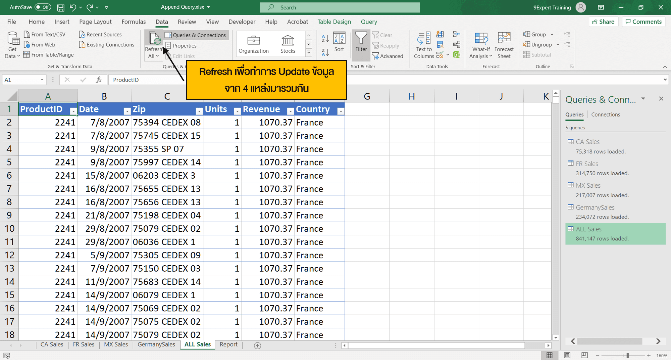Click the Save icon in title bar

[61, 7]
